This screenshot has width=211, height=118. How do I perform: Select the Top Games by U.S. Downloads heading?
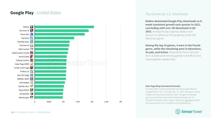[x=167, y=14]
